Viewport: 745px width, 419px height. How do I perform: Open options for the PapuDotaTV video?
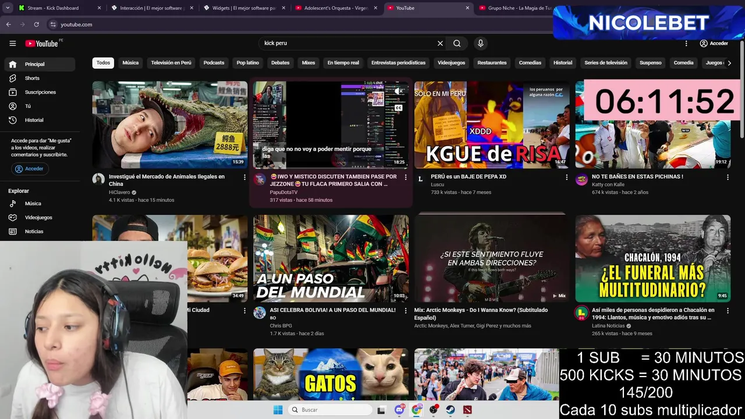[x=406, y=177]
